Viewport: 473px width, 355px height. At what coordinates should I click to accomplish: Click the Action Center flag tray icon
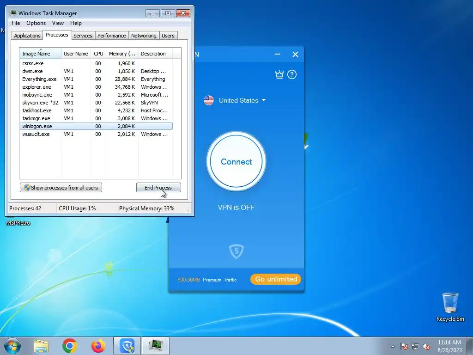tap(404, 347)
